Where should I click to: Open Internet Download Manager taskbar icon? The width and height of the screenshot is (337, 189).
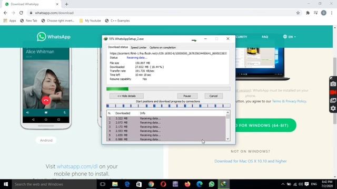click(224, 184)
